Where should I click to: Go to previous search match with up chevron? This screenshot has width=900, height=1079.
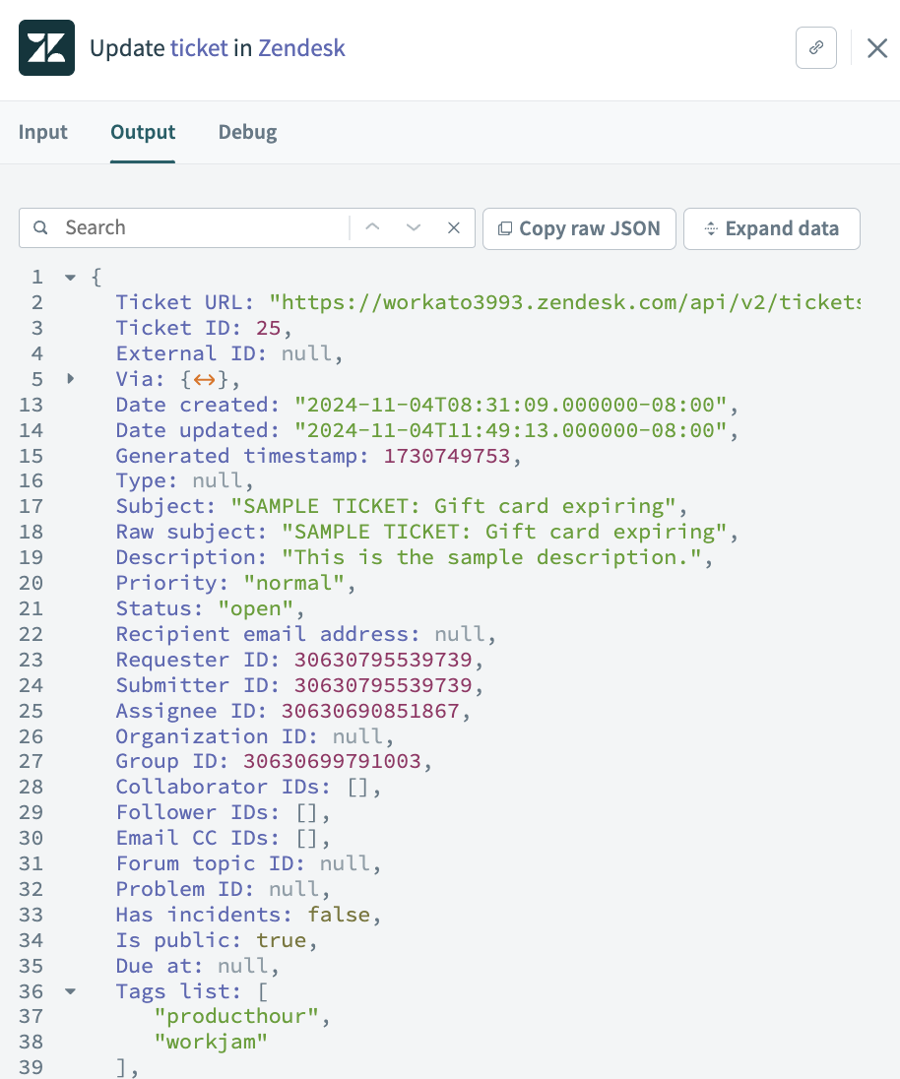(x=372, y=227)
